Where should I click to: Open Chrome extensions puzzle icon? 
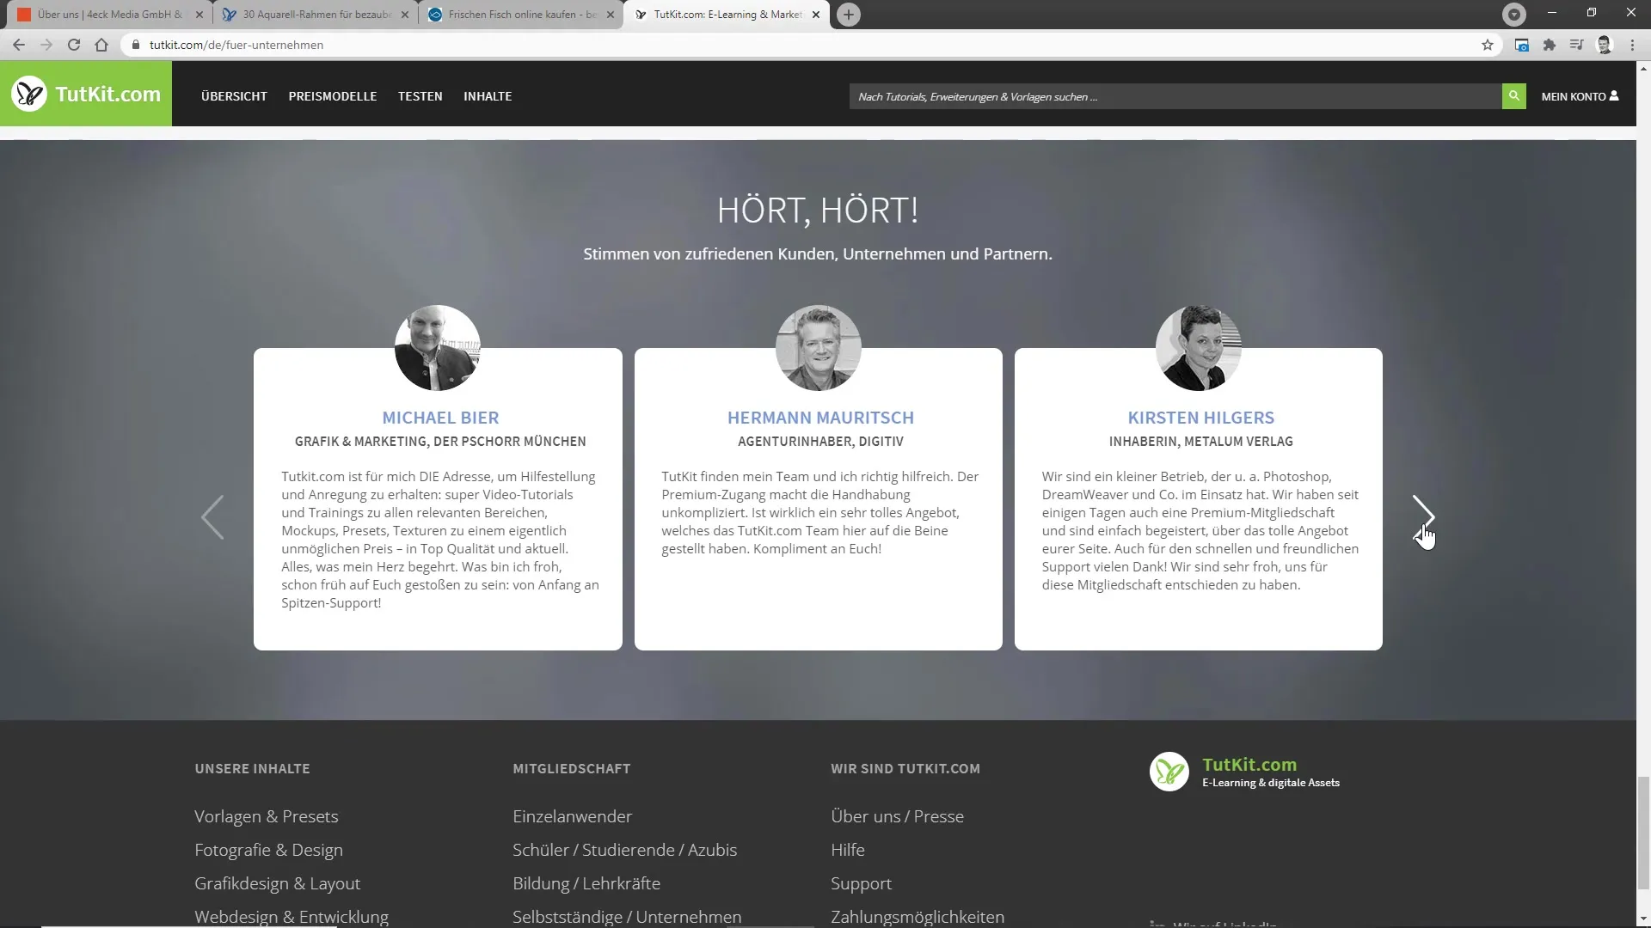coord(1550,45)
